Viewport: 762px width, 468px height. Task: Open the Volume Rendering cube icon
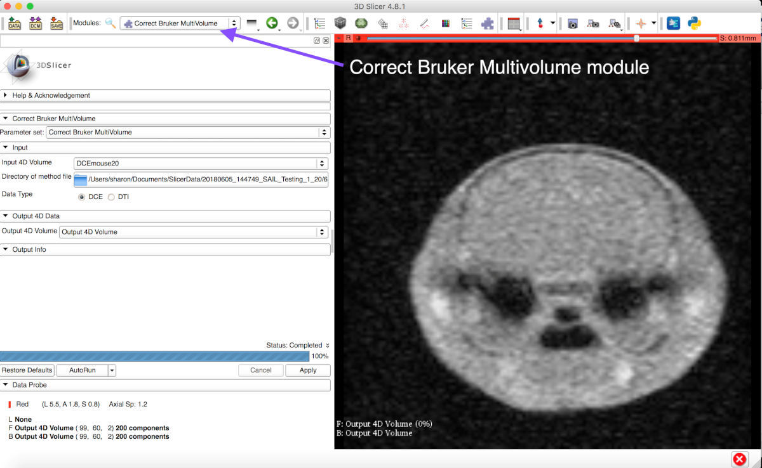340,23
